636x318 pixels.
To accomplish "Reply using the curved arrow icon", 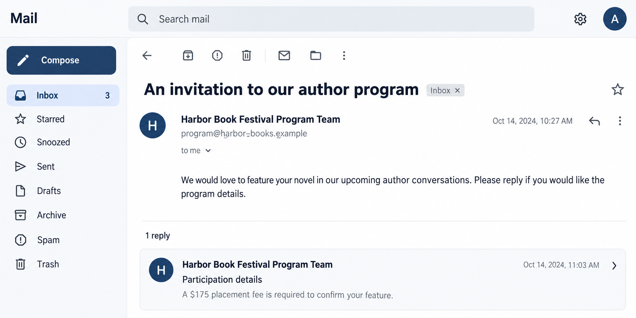I will pyautogui.click(x=594, y=121).
